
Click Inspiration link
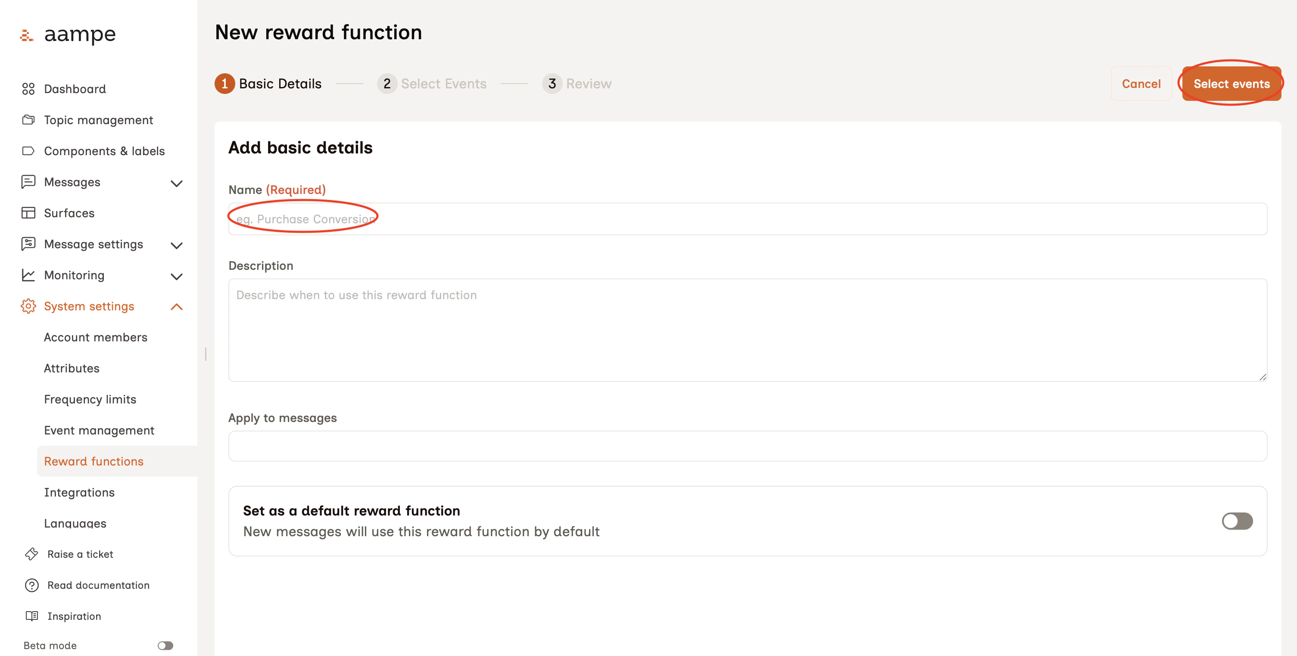point(74,616)
